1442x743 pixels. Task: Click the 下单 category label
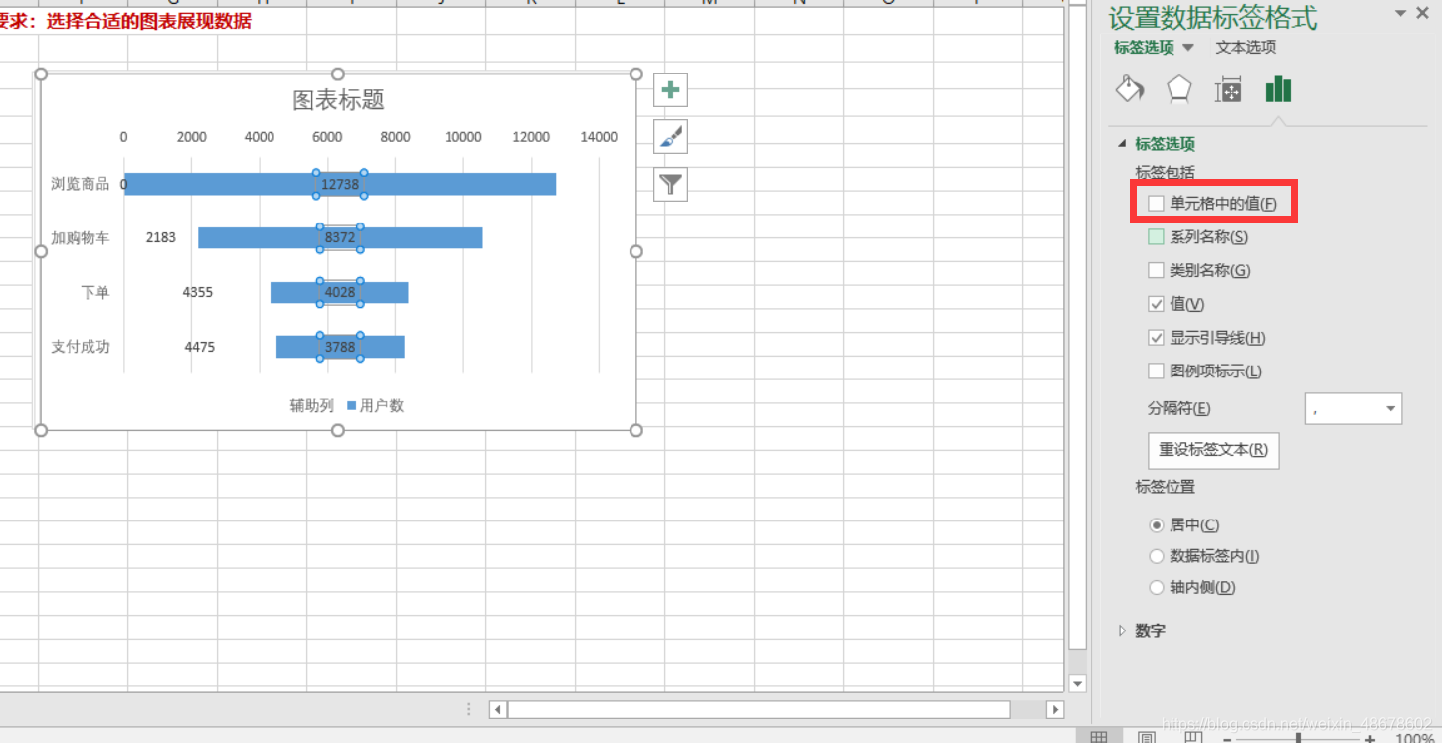tap(95, 292)
